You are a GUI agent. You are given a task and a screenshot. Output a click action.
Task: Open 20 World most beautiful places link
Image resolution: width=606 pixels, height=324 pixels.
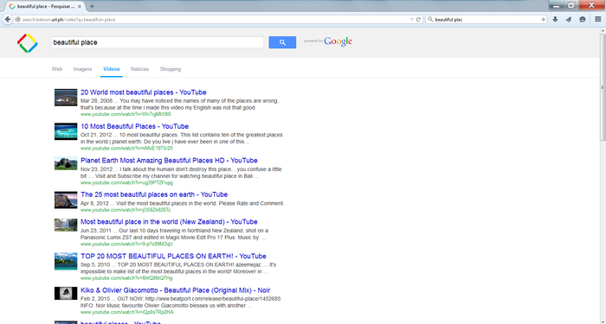point(144,92)
